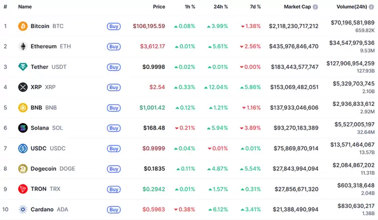Click the Bitcoin orange coin icon

click(x=23, y=26)
